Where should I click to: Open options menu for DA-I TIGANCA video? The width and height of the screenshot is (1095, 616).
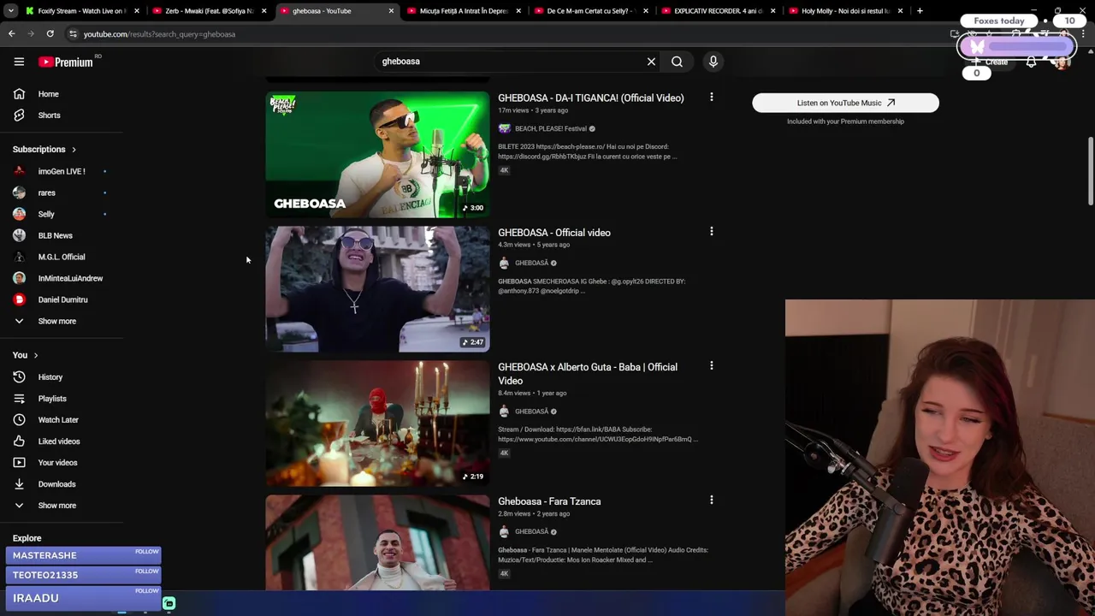coord(711,98)
